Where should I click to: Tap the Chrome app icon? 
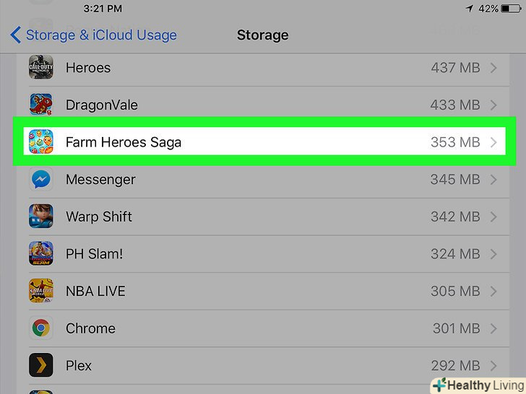[x=40, y=328]
